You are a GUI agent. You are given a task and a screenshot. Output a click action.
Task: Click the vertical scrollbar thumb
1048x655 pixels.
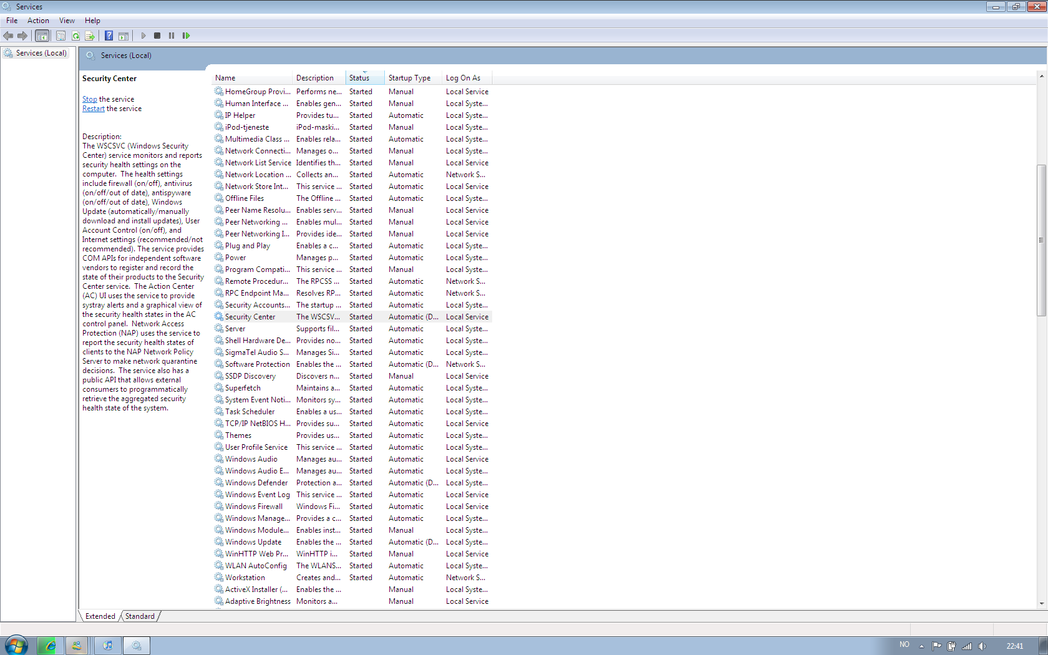[x=1041, y=240]
